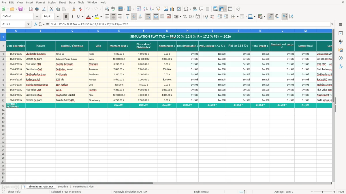Expand the formula bar
346x194 pixels.
332,24
